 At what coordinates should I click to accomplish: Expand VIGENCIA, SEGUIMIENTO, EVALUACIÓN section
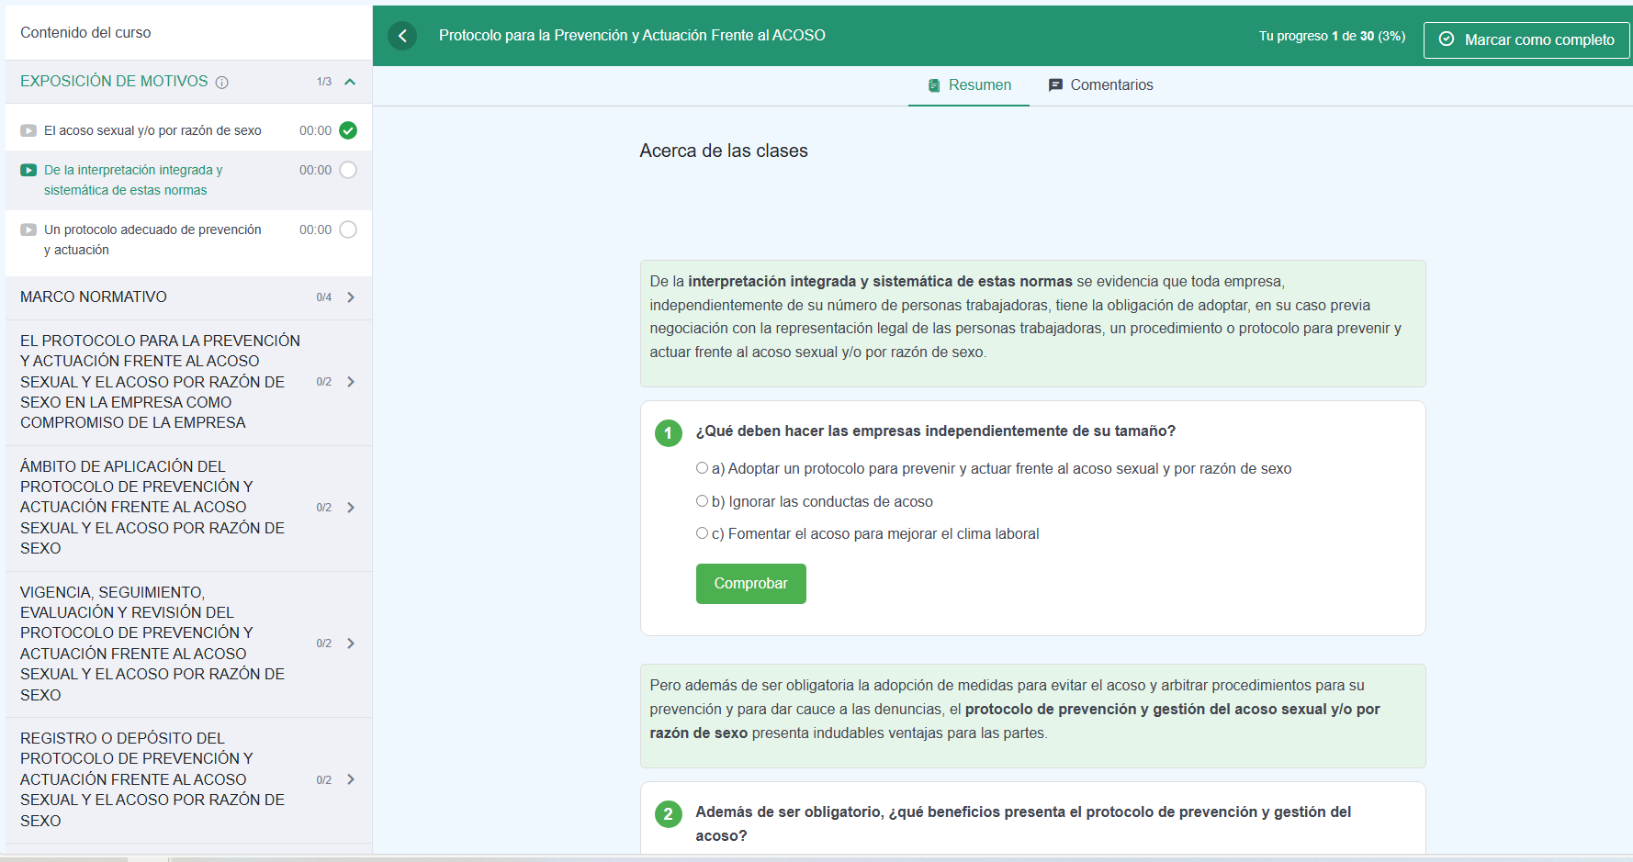(x=351, y=644)
